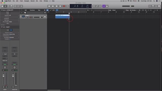The image size is (162, 91).
Task: Click the horizontal auto zoom button
Action: 146,10
